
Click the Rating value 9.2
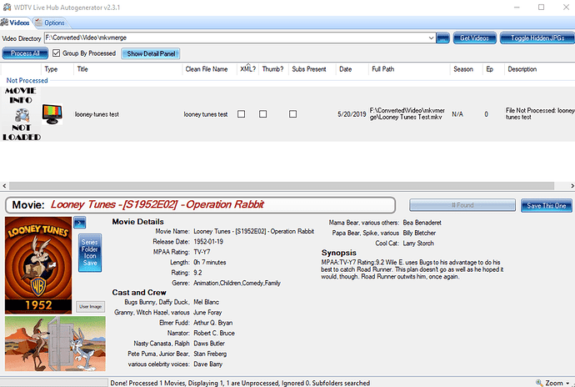pos(197,273)
